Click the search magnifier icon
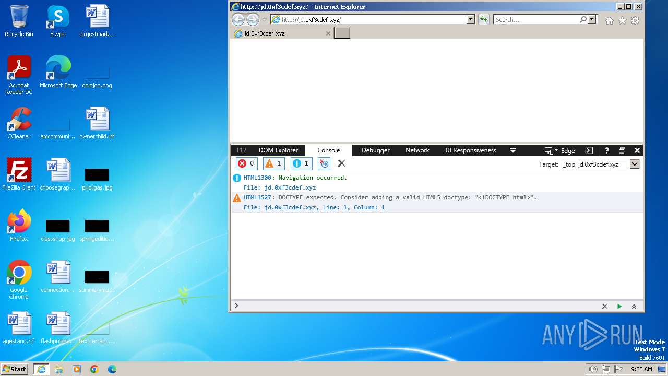This screenshot has height=376, width=668. (x=583, y=19)
